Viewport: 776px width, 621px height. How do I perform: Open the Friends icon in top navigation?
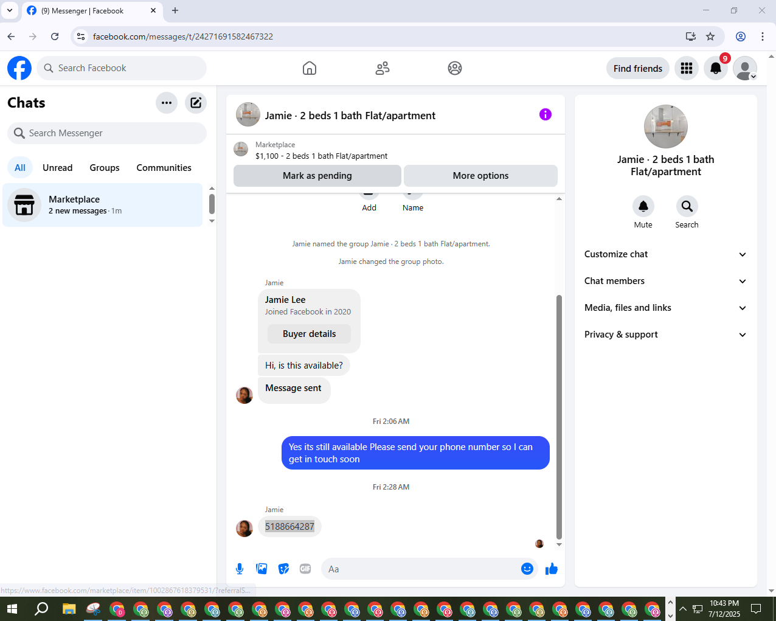pos(383,68)
